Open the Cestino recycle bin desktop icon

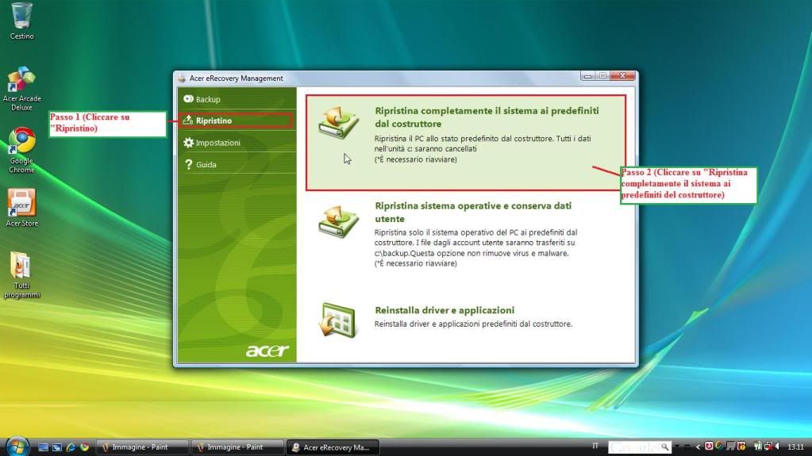(x=21, y=21)
